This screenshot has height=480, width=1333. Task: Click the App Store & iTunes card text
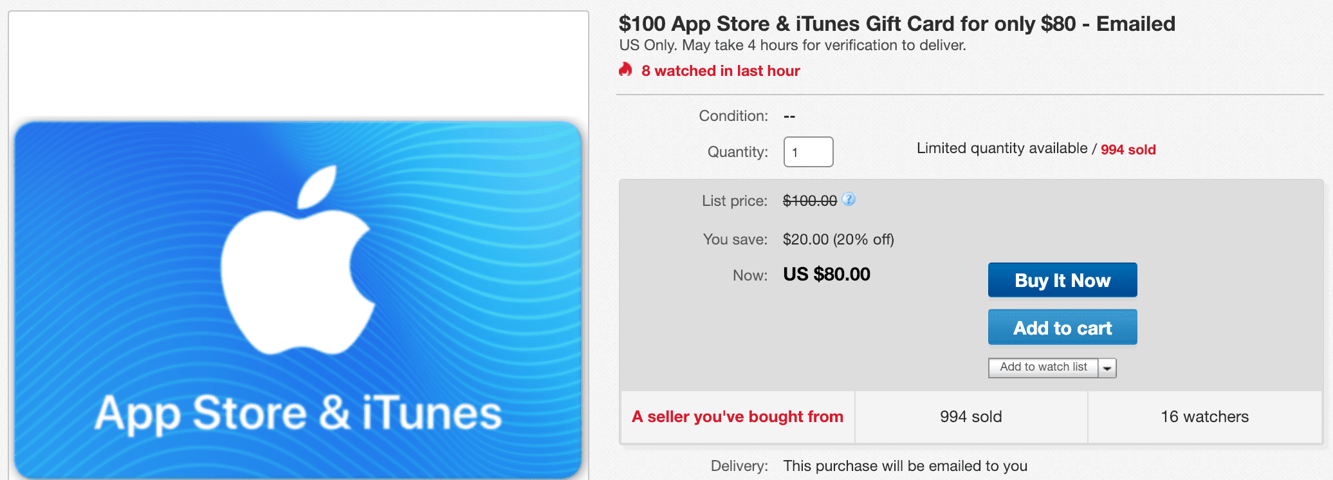tap(298, 413)
